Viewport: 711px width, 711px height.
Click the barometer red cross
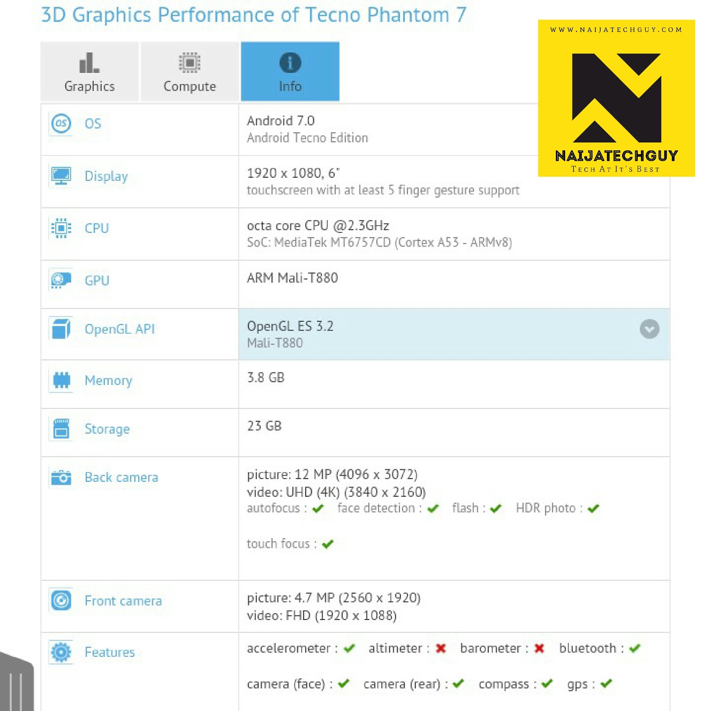click(x=539, y=648)
